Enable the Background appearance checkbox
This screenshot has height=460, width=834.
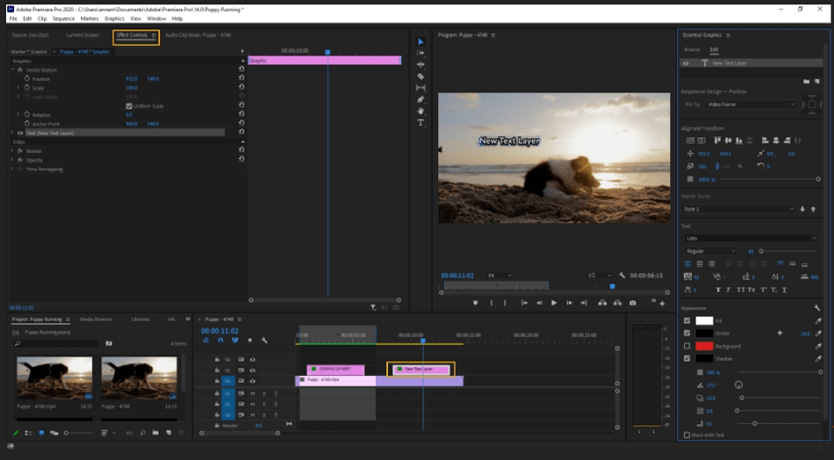pos(687,346)
